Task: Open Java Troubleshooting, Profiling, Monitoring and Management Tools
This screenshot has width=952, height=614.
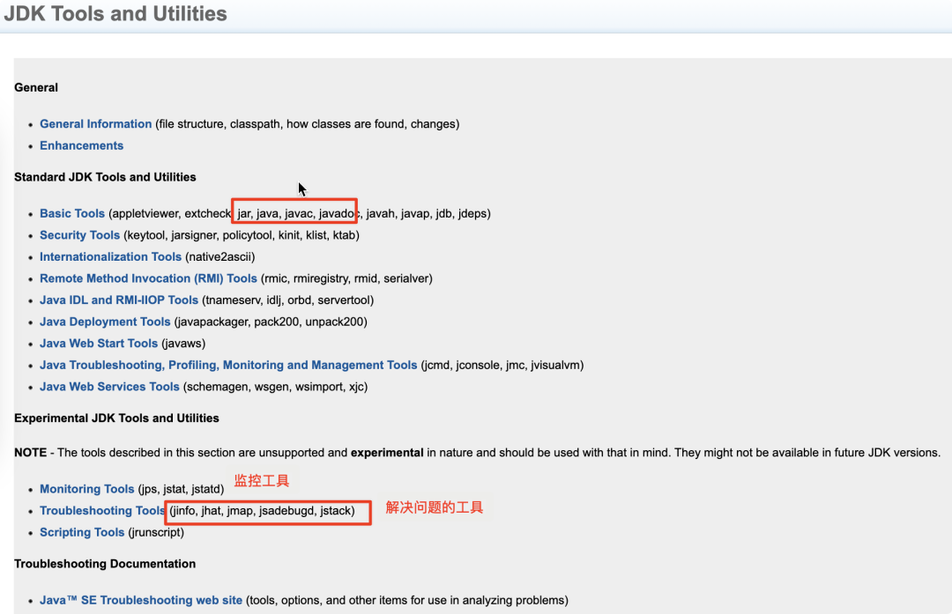Action: (228, 365)
